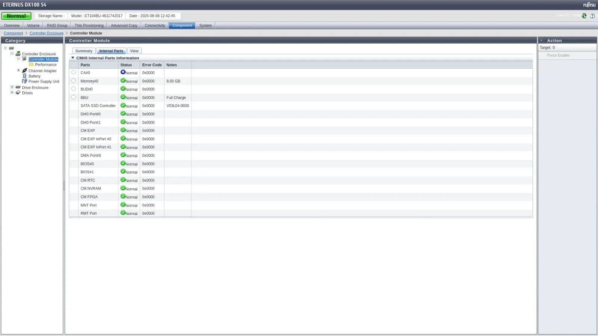Click the green Normal status button

pos(16,16)
